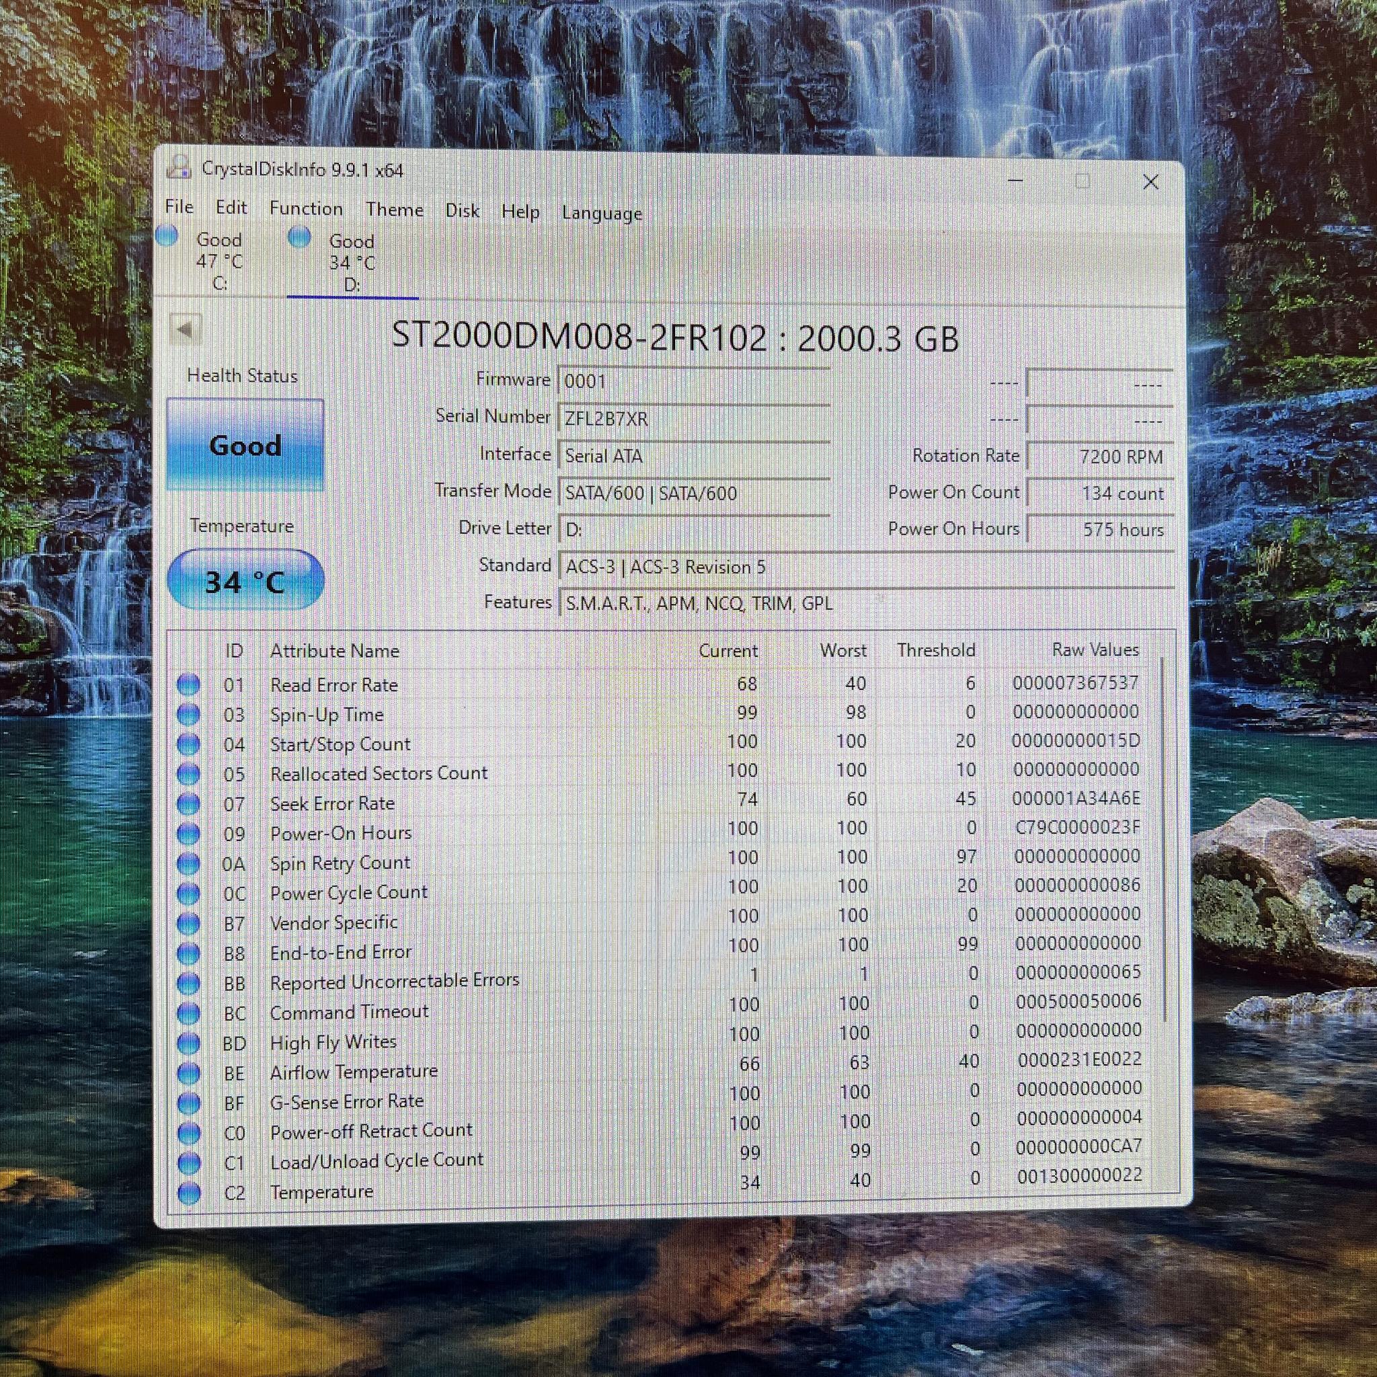Open the Edit menu
The height and width of the screenshot is (1377, 1377).
(231, 207)
